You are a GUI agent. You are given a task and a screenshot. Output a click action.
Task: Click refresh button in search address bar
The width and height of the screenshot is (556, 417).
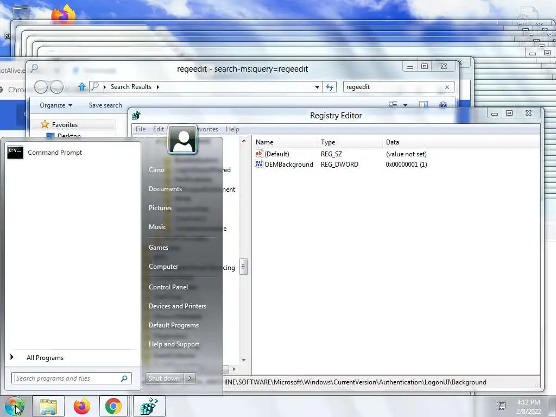click(330, 87)
